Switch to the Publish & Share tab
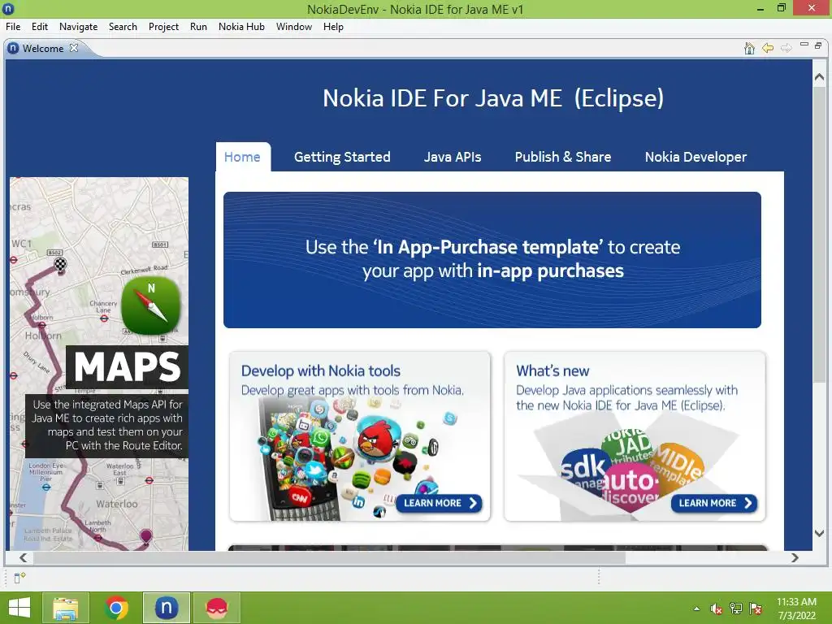This screenshot has height=624, width=832. tap(563, 157)
